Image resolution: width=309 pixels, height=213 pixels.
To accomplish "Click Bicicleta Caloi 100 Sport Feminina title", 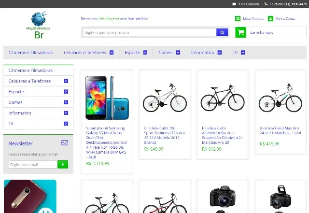I will pyautogui.click(x=164, y=135).
